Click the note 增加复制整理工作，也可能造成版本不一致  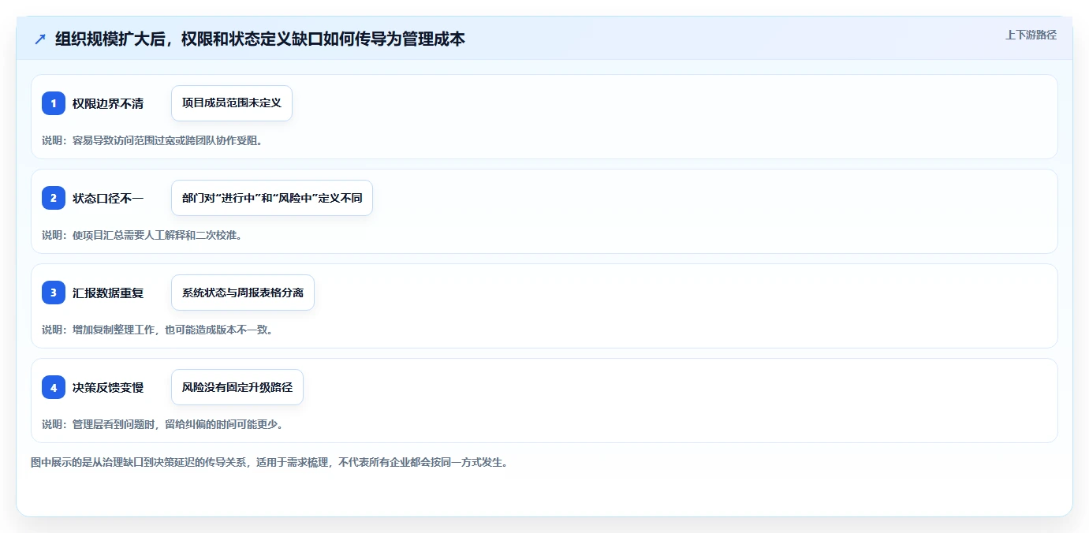[158, 330]
